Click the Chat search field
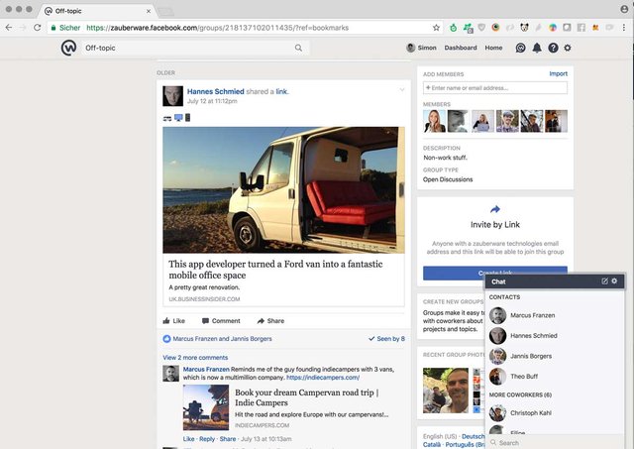Image resolution: width=634 pixels, height=449 pixels. point(555,443)
